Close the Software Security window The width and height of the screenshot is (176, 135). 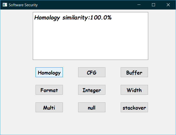[168, 5]
